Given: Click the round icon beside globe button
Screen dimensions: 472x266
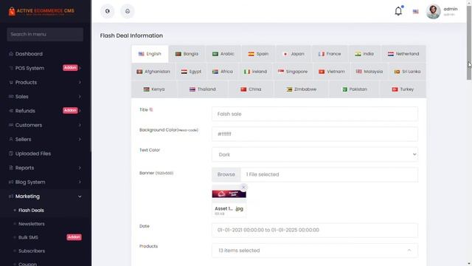Looking at the screenshot, I should [128, 11].
